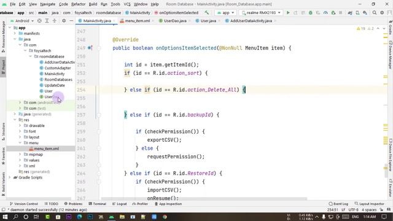Screen dimensions: 393x221
Task: Open Task View on the taskbar
Action: (36, 217)
